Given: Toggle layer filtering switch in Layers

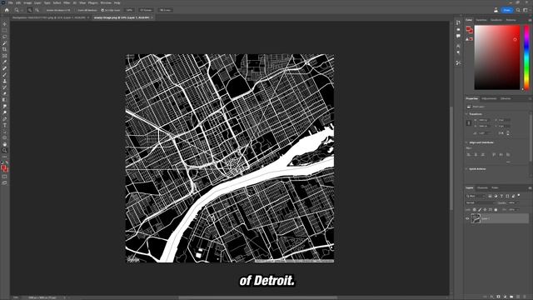Looking at the screenshot, I should [x=519, y=196].
